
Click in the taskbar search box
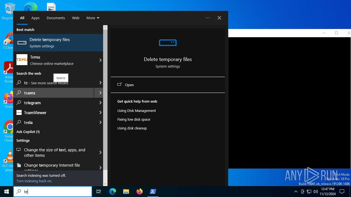(53, 192)
